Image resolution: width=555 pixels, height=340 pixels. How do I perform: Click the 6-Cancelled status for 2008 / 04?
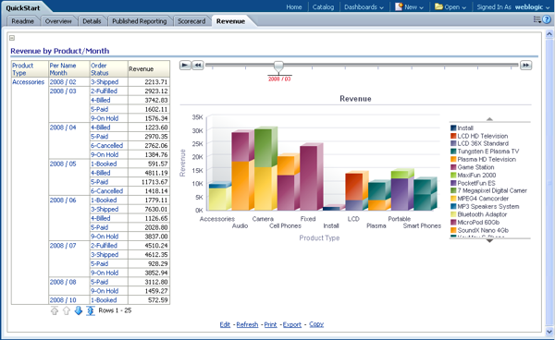click(x=107, y=146)
